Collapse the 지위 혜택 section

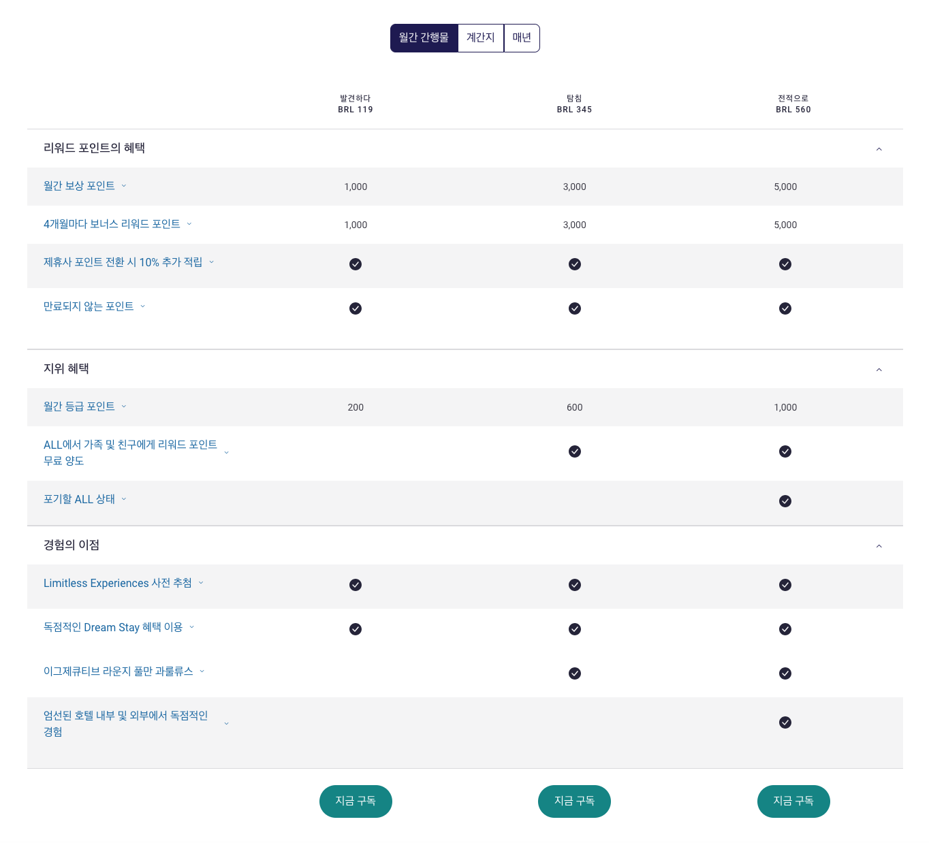click(x=879, y=370)
